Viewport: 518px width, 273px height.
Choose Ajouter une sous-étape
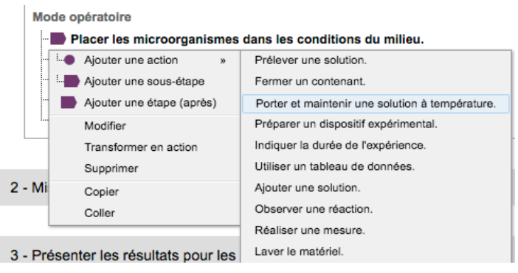pyautogui.click(x=145, y=82)
